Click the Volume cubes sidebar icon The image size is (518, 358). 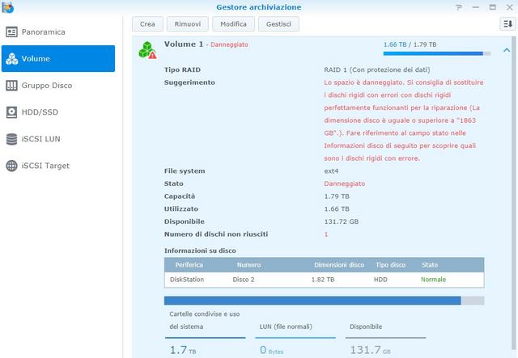pyautogui.click(x=11, y=59)
